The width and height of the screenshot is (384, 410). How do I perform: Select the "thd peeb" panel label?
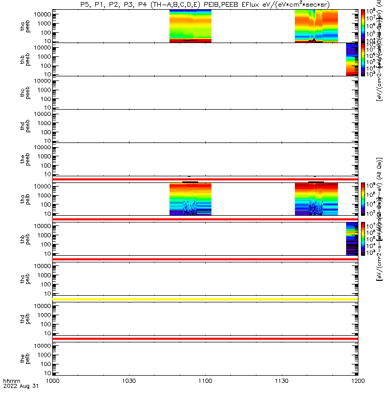[25, 126]
